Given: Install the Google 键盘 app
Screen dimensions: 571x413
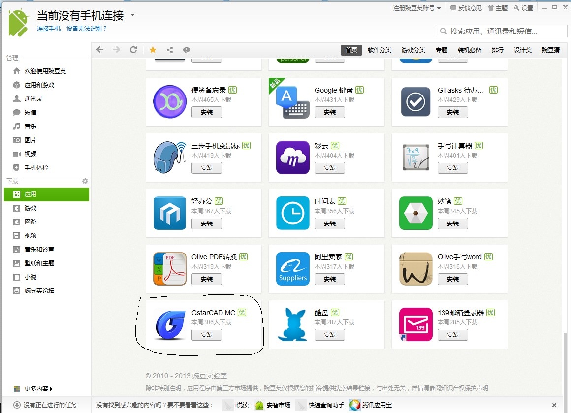Looking at the screenshot, I should (x=330, y=112).
